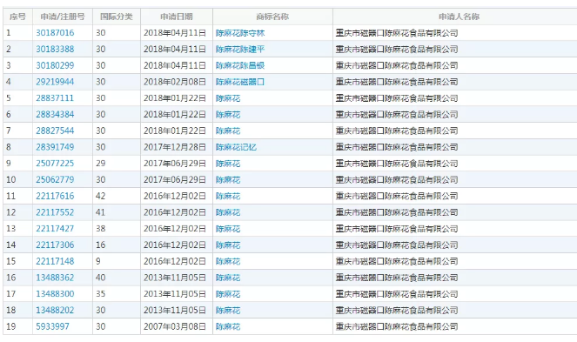Open registration number 13488202
This screenshot has height=342, width=577.
pos(55,310)
